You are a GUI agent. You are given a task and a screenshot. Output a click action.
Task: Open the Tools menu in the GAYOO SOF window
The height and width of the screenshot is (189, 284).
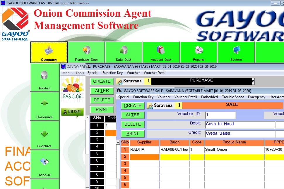(x=80, y=73)
